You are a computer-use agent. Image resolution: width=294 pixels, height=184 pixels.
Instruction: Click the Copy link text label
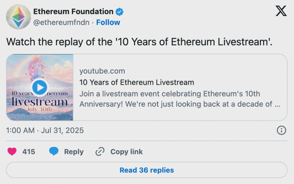[126, 152]
